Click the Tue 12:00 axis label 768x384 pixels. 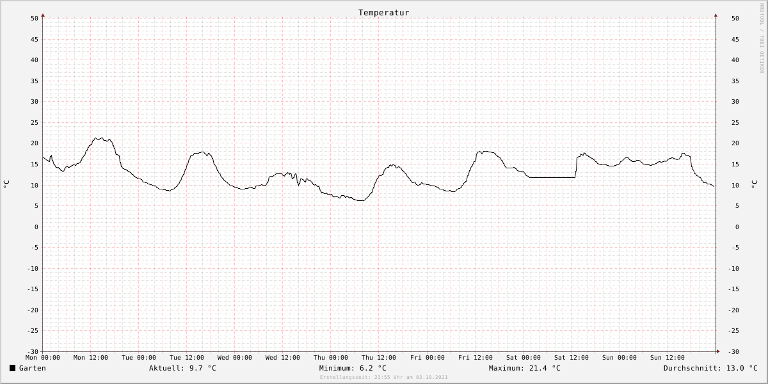(x=187, y=358)
